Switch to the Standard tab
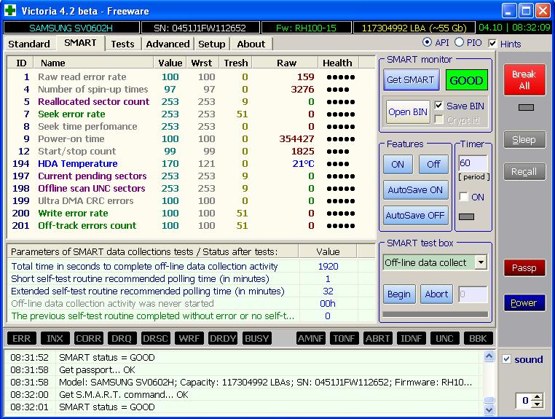555x419 pixels. 29,44
